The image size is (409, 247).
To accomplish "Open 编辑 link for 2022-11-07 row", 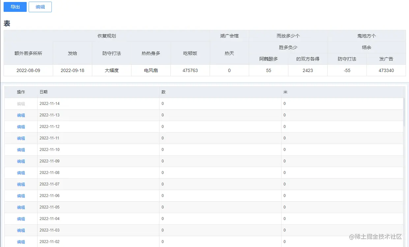I will (x=21, y=184).
